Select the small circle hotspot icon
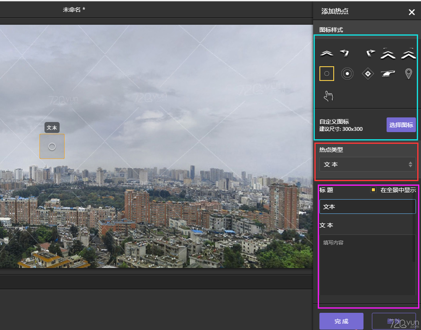421x330 pixels. coord(327,74)
